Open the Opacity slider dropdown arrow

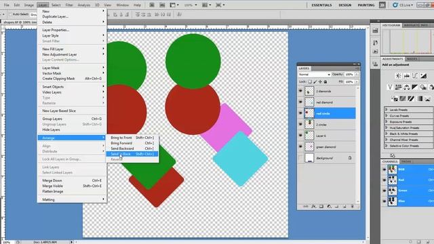tap(357, 75)
